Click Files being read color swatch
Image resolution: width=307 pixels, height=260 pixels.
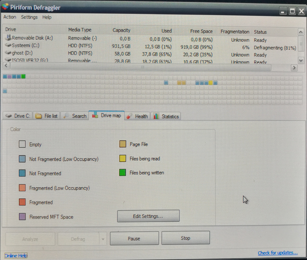(x=123, y=158)
